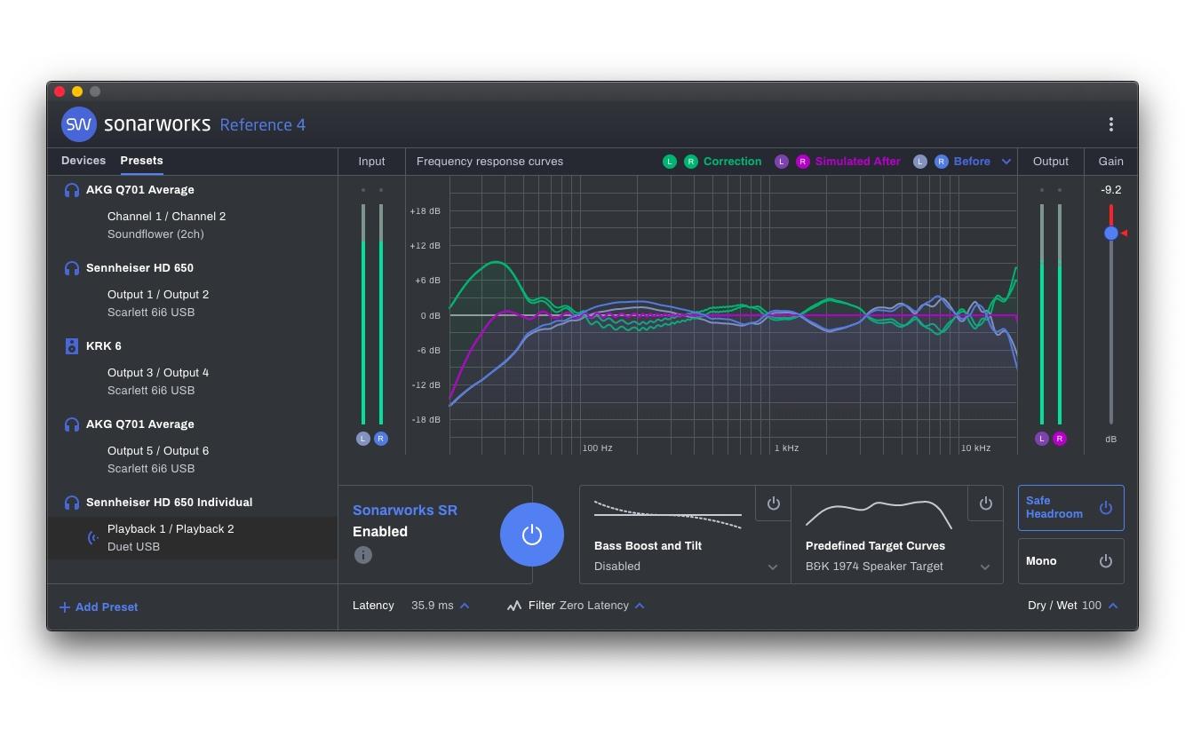The height and width of the screenshot is (745, 1185).
Task: Click the Sonarworks SR label
Action: tap(405, 511)
